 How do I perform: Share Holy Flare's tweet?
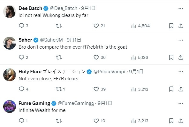(181, 89)
